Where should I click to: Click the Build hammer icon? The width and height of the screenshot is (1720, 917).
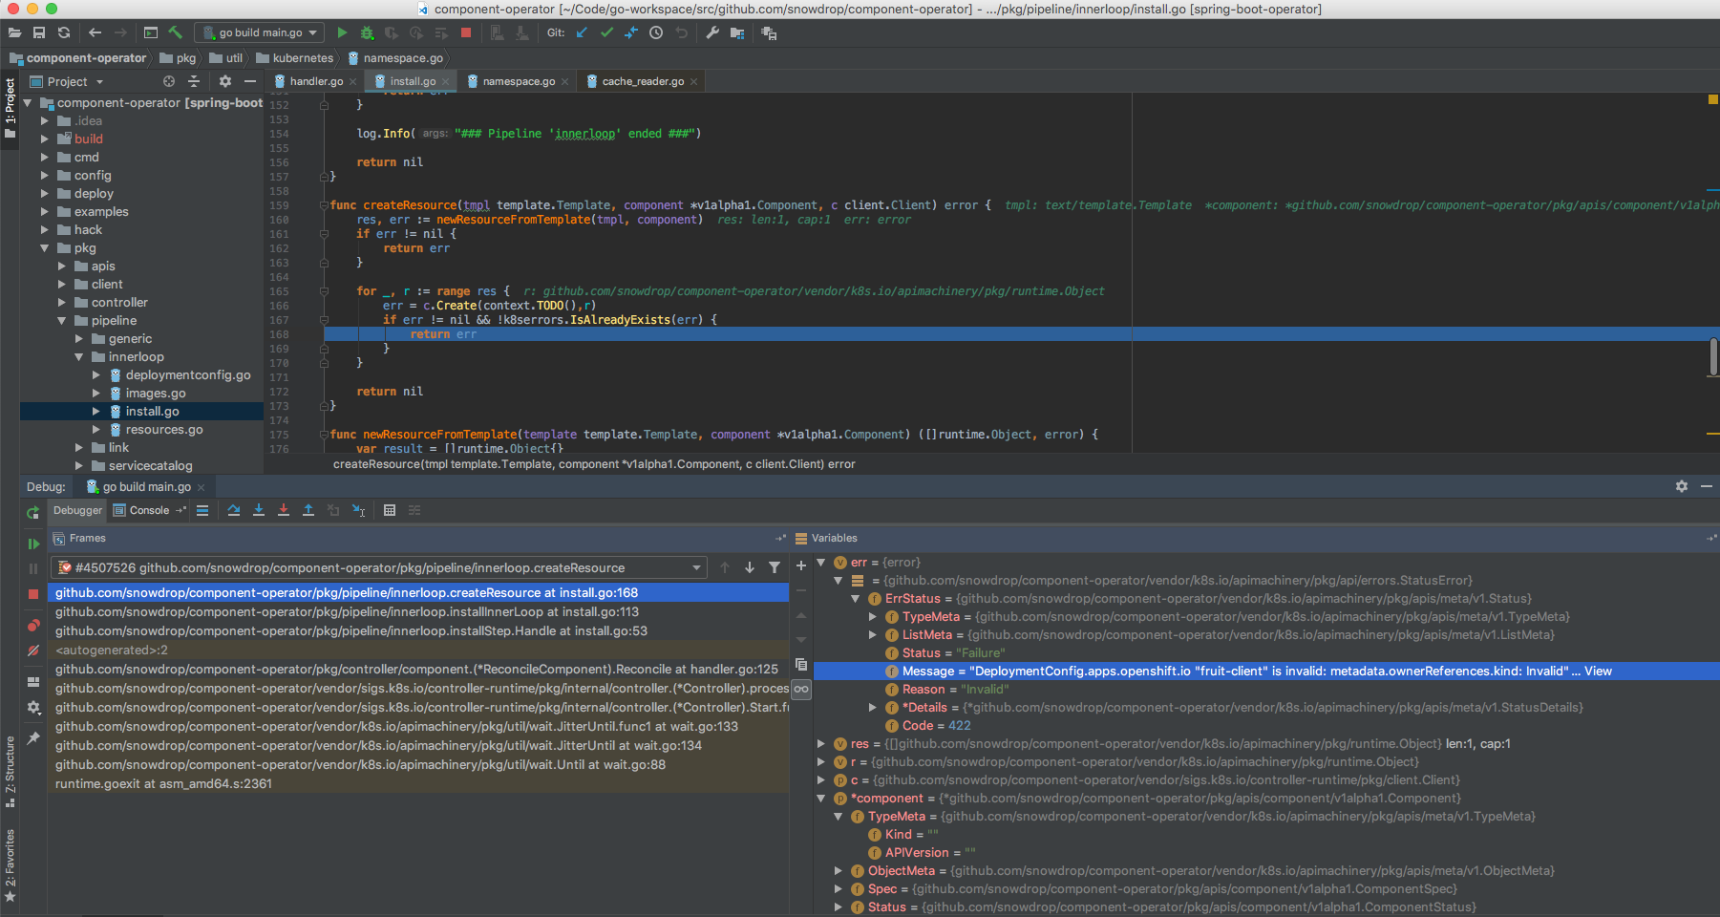[x=176, y=32]
